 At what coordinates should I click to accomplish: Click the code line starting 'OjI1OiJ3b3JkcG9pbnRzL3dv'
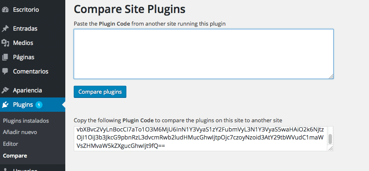click(200, 137)
